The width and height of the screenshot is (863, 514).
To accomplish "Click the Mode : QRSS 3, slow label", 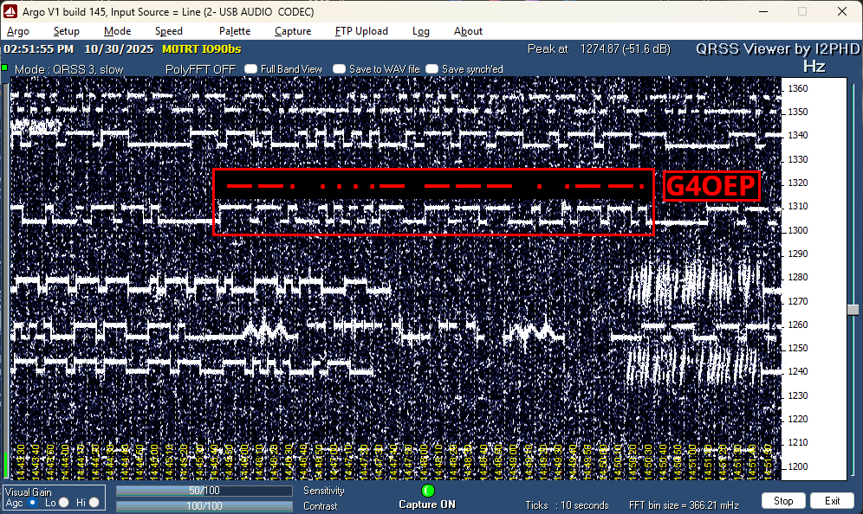I will 68,69.
